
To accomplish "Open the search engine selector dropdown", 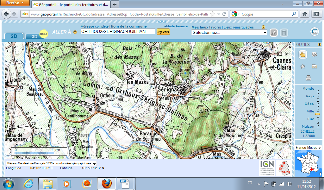I will [x=235, y=14].
